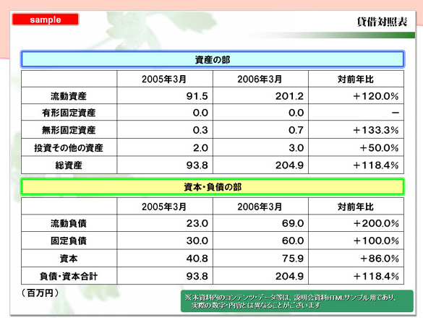This screenshot has height=320, width=423.
Task: Select the 投資その他の資産 row label
Action: [69, 148]
